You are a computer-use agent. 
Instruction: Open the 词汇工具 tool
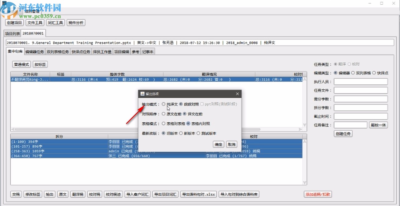coord(55,22)
